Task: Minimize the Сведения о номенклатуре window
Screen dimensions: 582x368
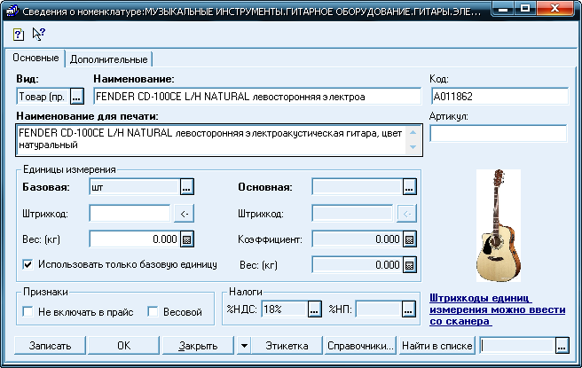Action: [x=502, y=8]
